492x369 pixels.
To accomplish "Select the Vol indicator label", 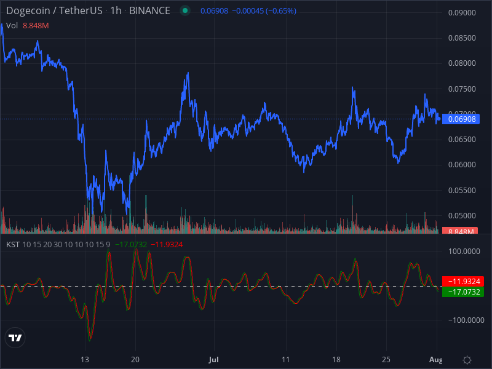I will [12, 26].
